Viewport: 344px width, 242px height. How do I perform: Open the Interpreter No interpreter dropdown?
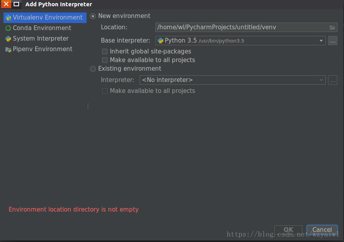click(232, 80)
